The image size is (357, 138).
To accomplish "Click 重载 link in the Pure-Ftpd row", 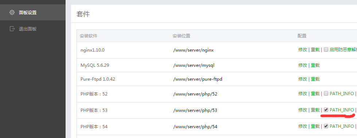I will tap(315, 79).
